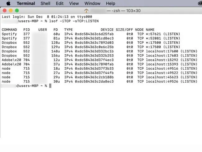Click PID 715 in the 29u row
This screenshot has height=152, width=202.
[26, 77]
